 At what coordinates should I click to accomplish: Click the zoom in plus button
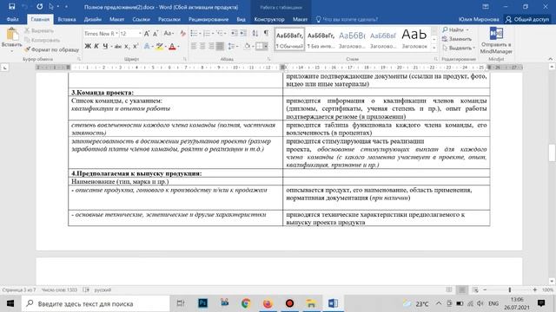pos(535,289)
